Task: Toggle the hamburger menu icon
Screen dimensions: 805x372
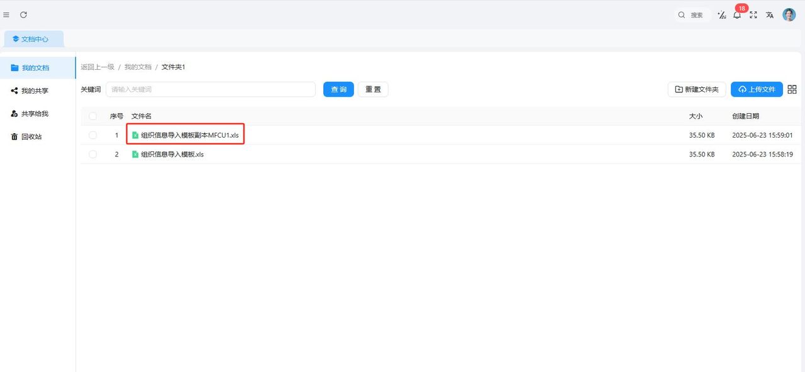Action: tap(6, 14)
